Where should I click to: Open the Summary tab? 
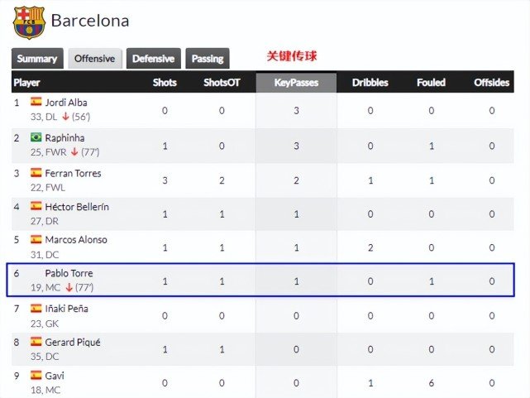coord(37,59)
